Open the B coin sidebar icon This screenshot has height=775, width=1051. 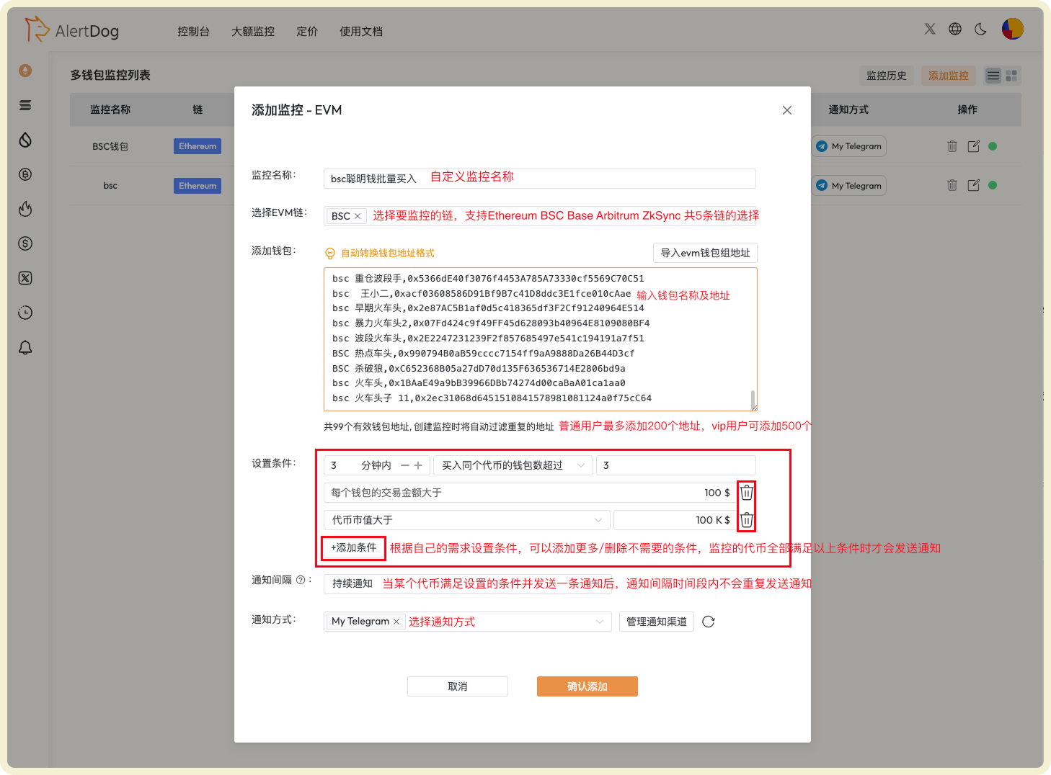25,174
